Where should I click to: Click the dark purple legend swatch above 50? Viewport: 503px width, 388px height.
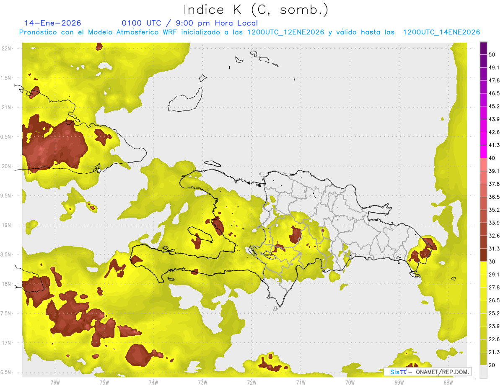484,48
